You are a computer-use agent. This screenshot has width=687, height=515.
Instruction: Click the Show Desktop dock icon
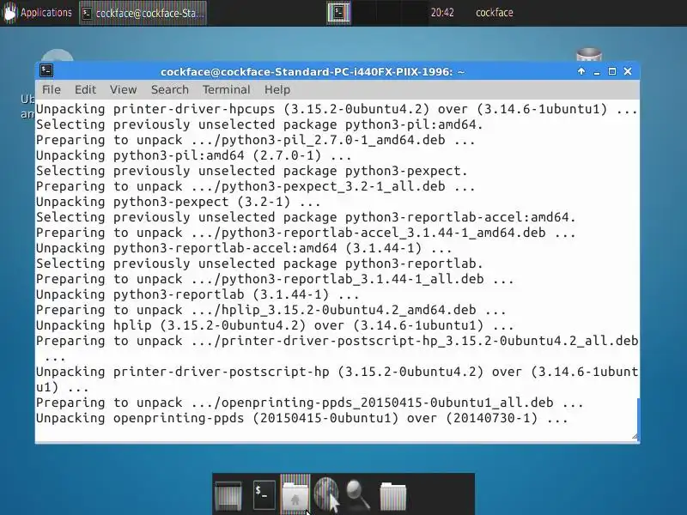pos(228,496)
